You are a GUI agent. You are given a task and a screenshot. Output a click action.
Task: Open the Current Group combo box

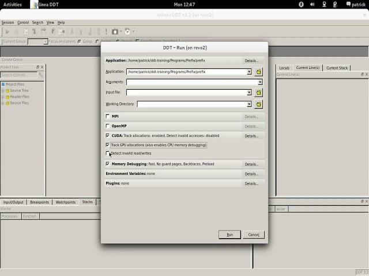[37, 41]
